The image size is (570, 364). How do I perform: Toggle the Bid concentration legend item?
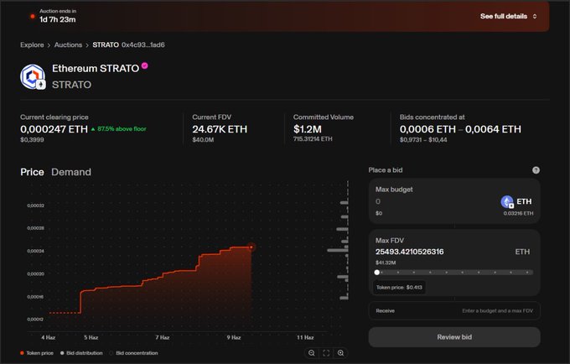coord(133,353)
